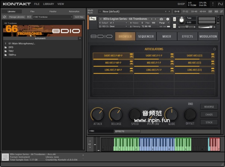Viewport: 225px width, 167px height.
Task: Click the Manage Libraries button
Action: [17, 17]
